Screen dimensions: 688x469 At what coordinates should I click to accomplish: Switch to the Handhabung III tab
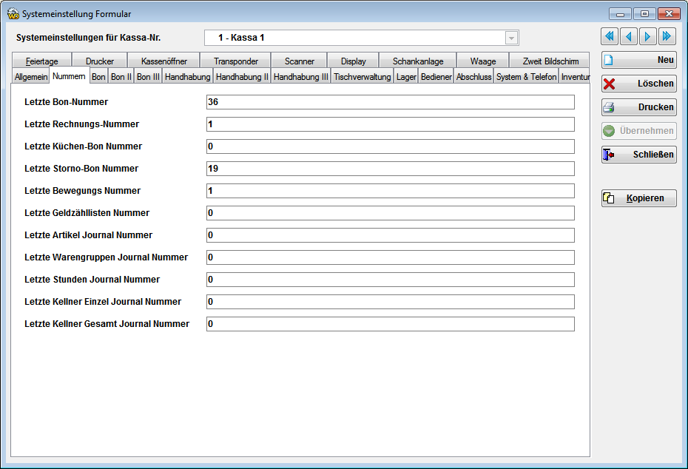300,77
